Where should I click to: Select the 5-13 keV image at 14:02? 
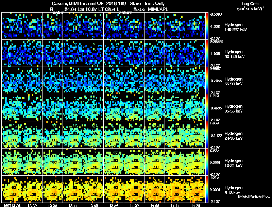click(x=134, y=189)
